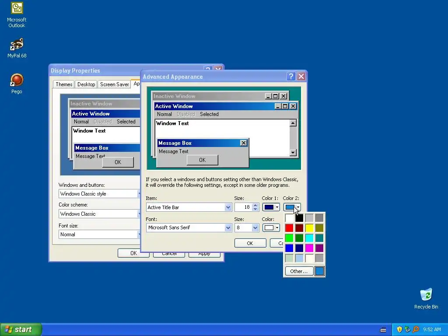Click the Other... button in color palette
Viewport: 448px width, 336px height.
pyautogui.click(x=299, y=271)
